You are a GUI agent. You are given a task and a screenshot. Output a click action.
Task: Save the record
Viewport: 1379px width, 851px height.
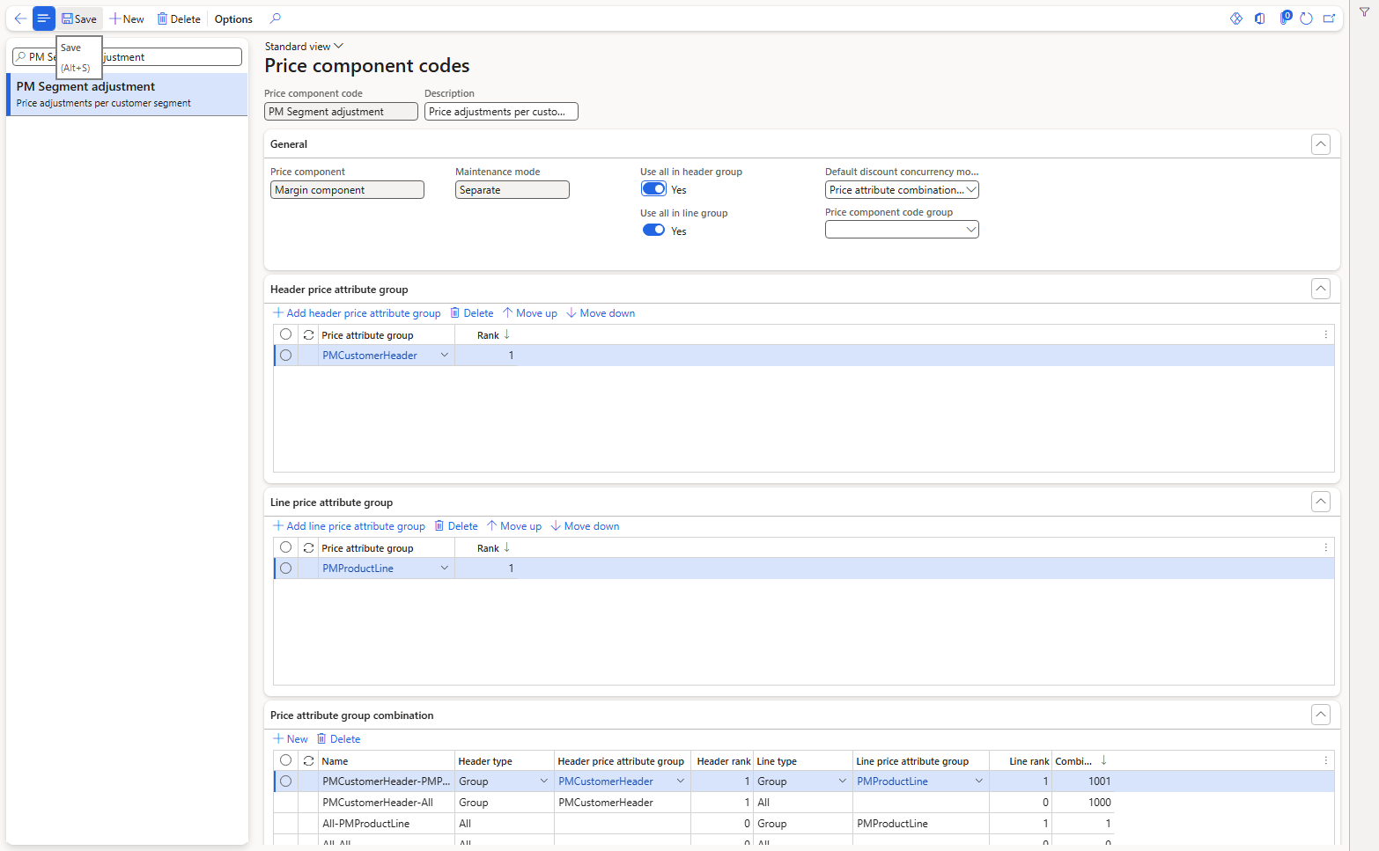pos(79,19)
